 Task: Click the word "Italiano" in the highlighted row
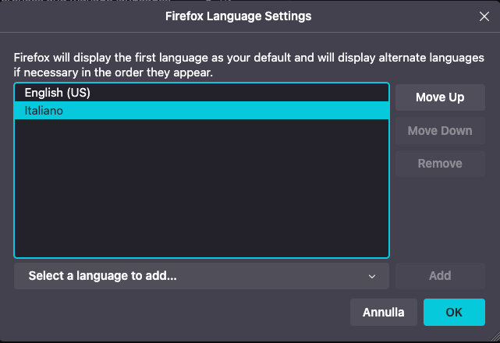click(x=44, y=111)
